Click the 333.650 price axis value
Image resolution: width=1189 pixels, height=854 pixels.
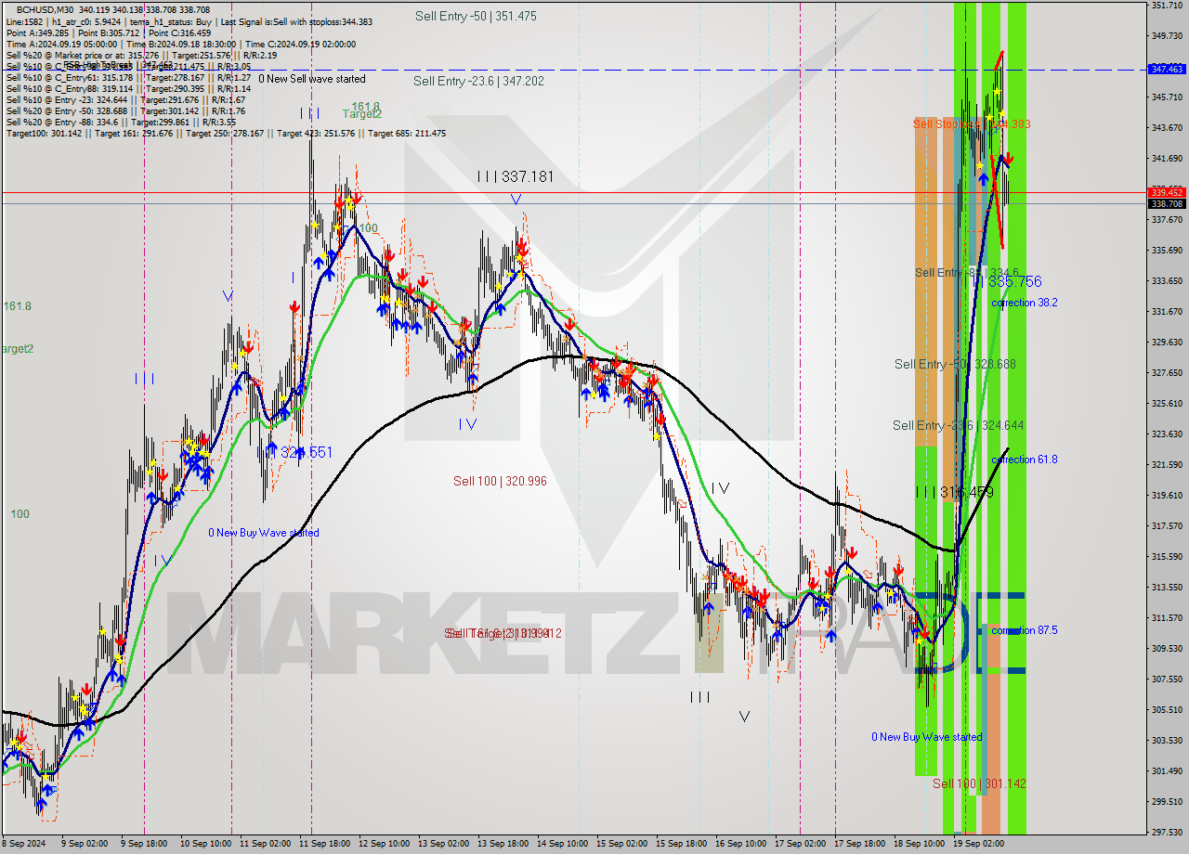[x=1166, y=280]
